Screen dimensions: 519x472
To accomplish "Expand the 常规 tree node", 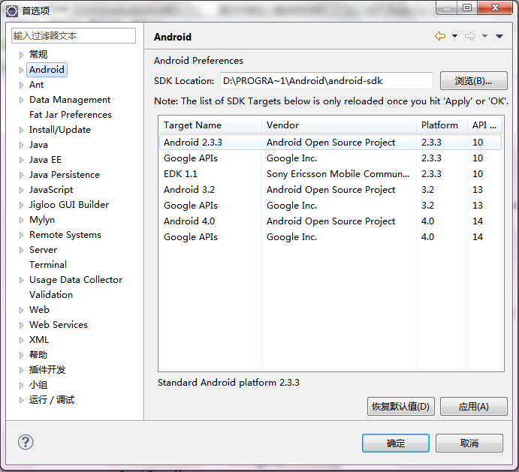I will (x=21, y=55).
